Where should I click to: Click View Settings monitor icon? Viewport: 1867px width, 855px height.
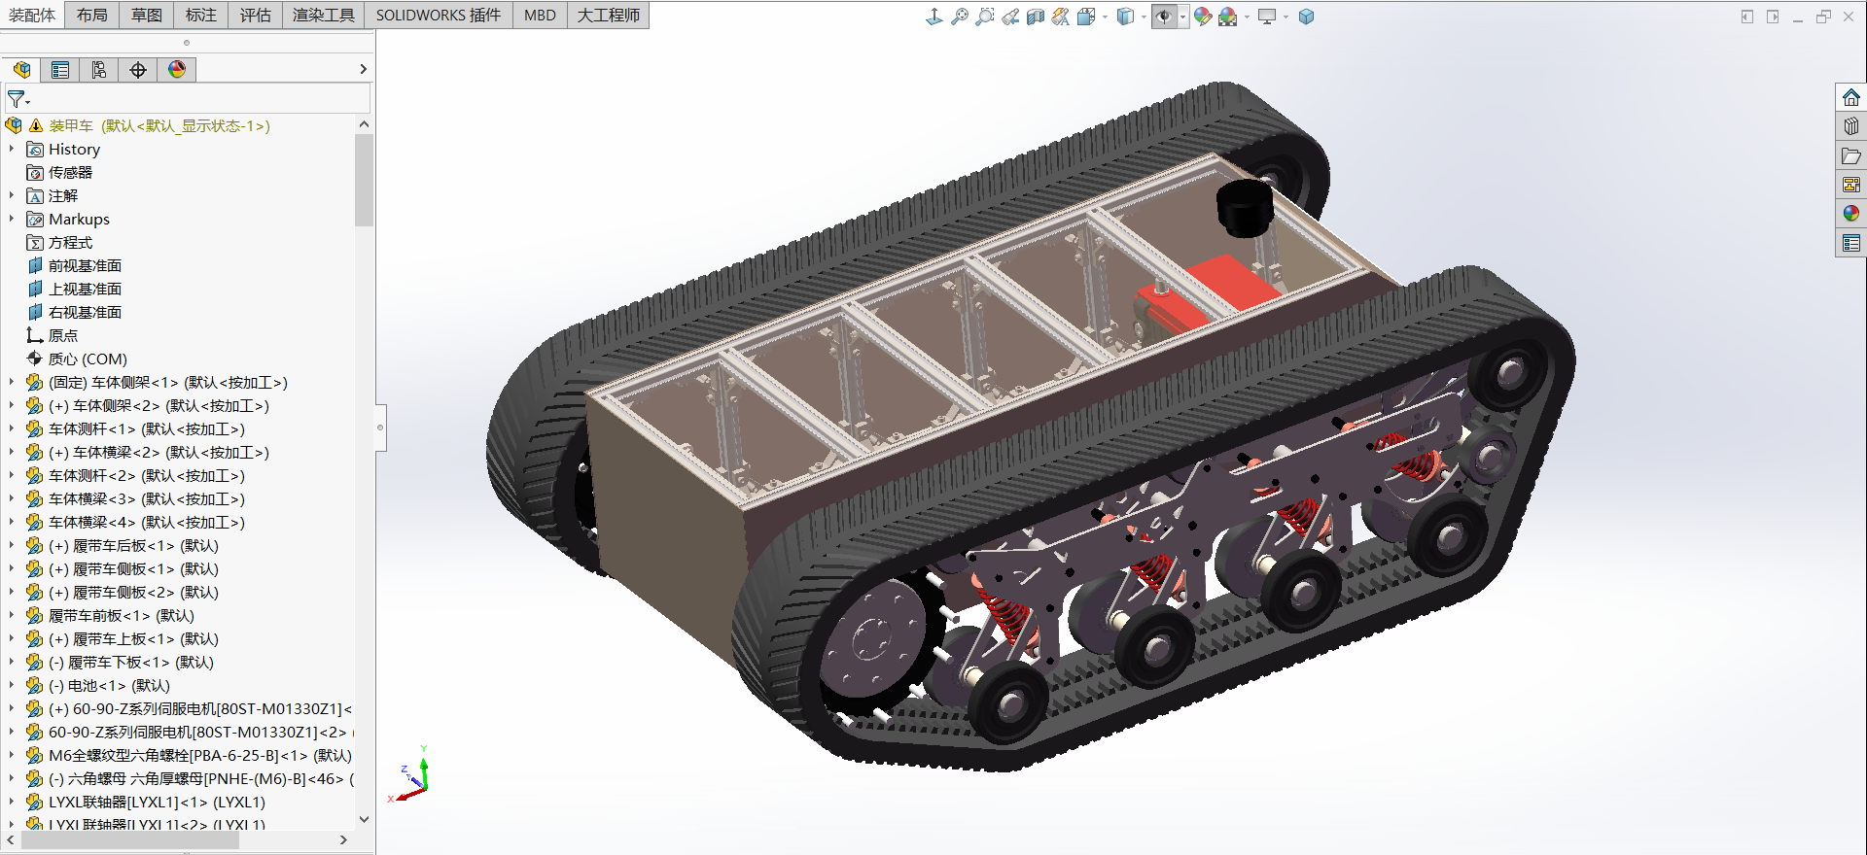click(x=1267, y=17)
